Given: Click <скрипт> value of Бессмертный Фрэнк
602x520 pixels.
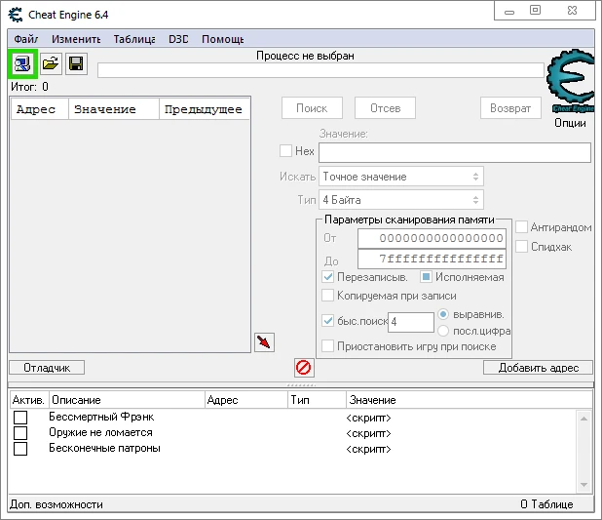Looking at the screenshot, I should [x=368, y=418].
